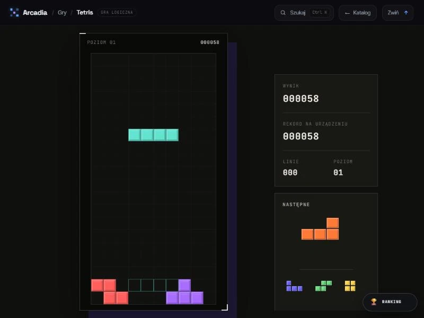This screenshot has width=424, height=318.
Task: Go to the Gry breadcrumb
Action: [62, 12]
